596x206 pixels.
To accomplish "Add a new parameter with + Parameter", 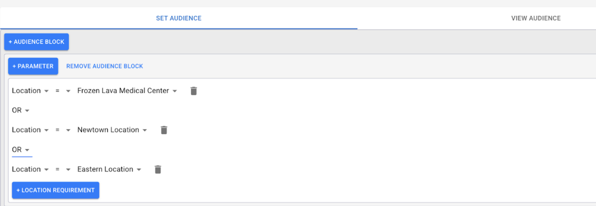I will [33, 66].
